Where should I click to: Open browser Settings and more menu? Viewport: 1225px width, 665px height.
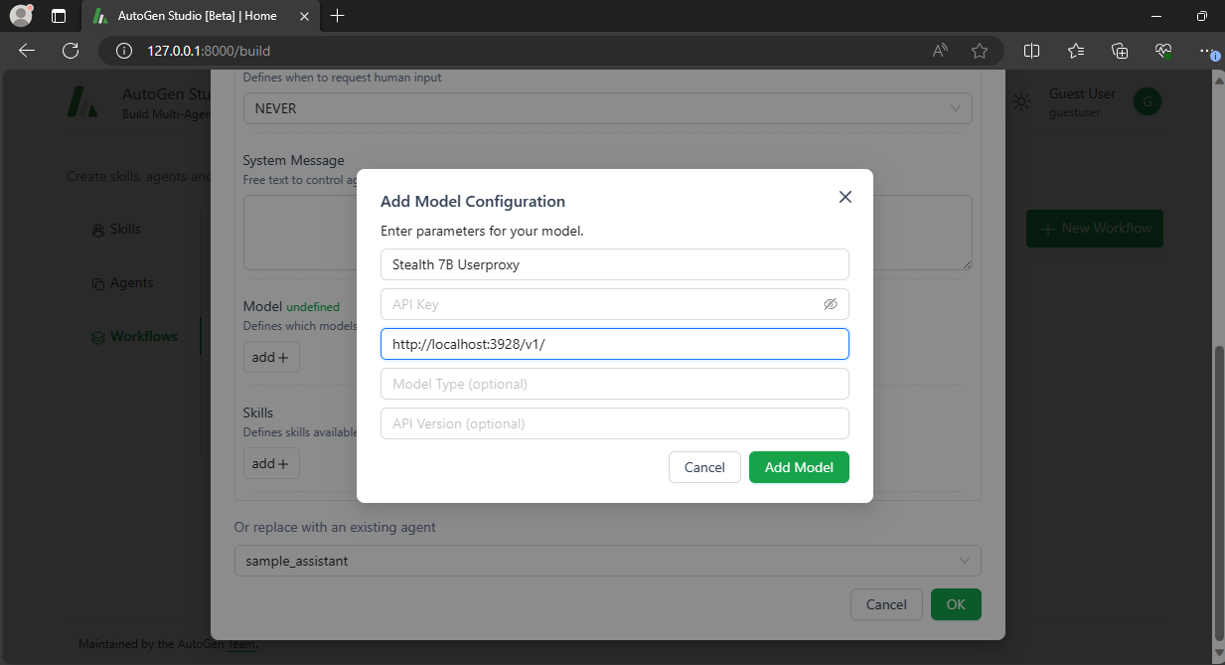point(1206,51)
